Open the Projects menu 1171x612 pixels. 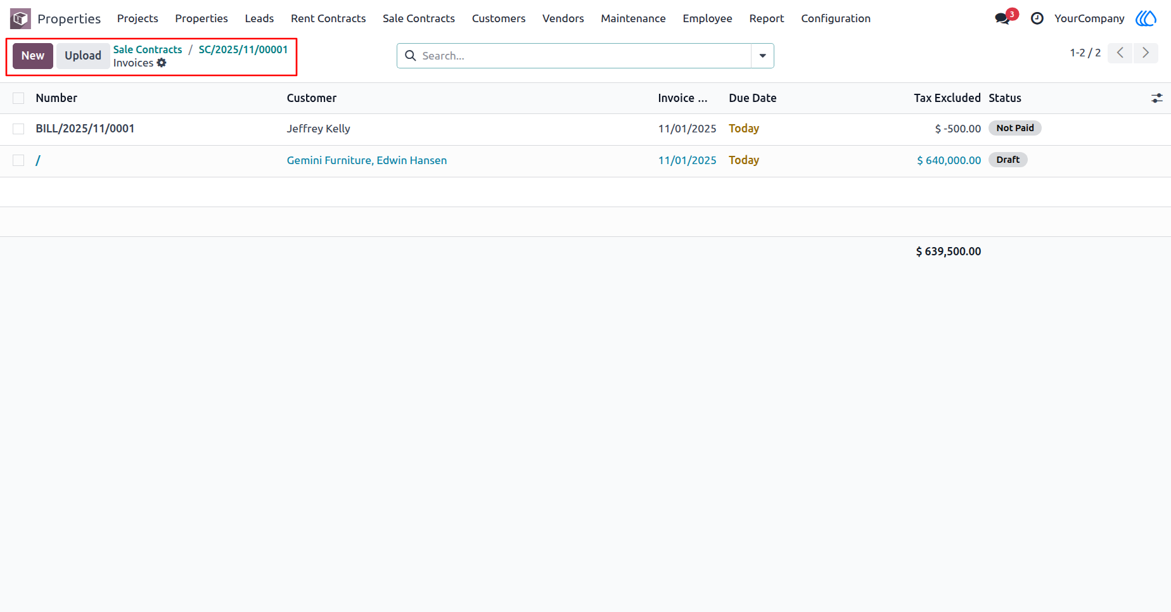click(138, 18)
